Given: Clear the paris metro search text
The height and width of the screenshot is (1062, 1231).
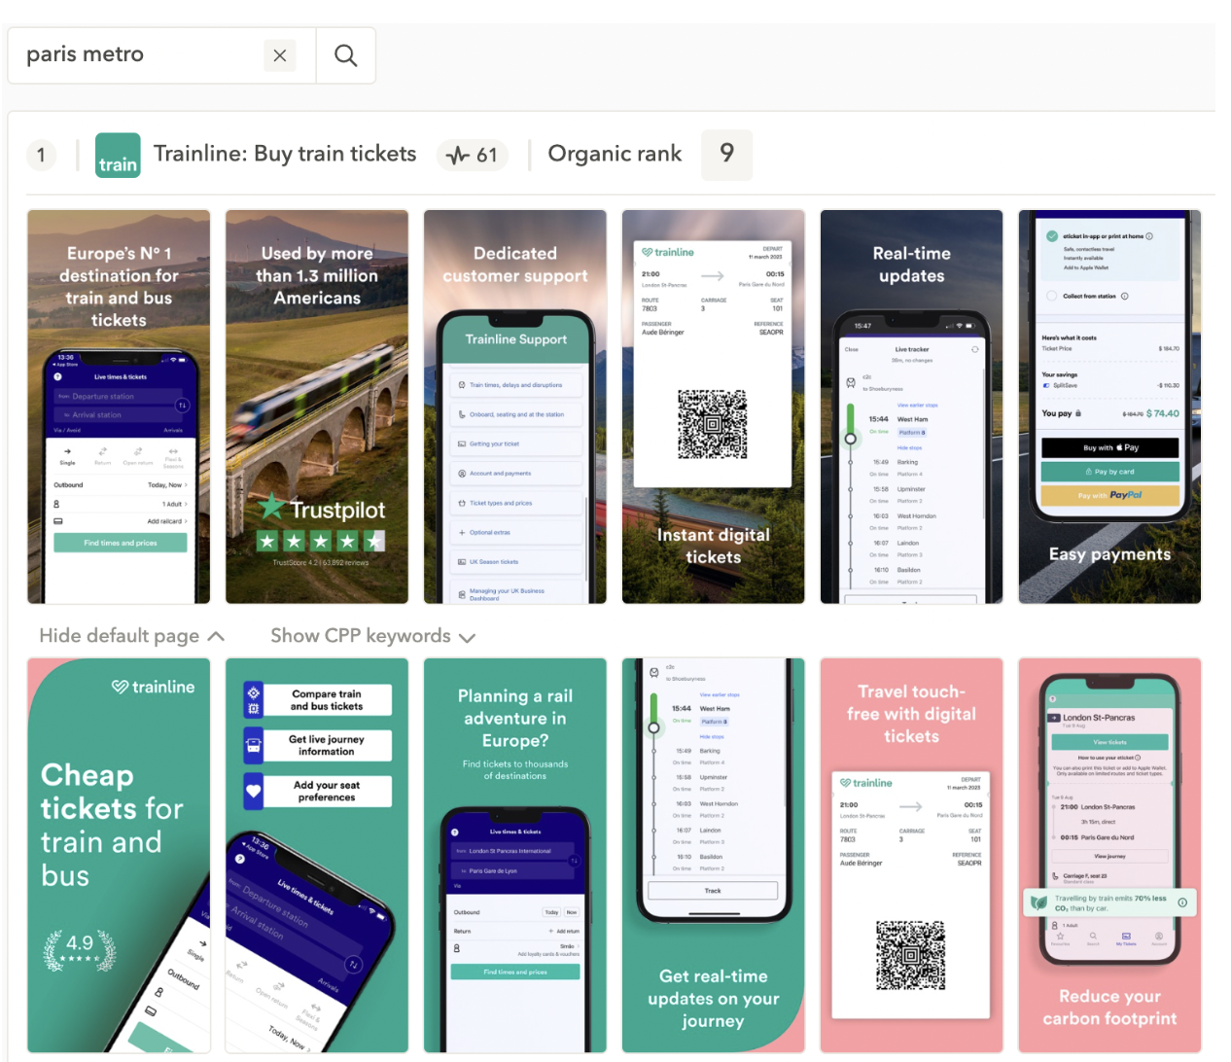Looking at the screenshot, I should click(x=280, y=55).
